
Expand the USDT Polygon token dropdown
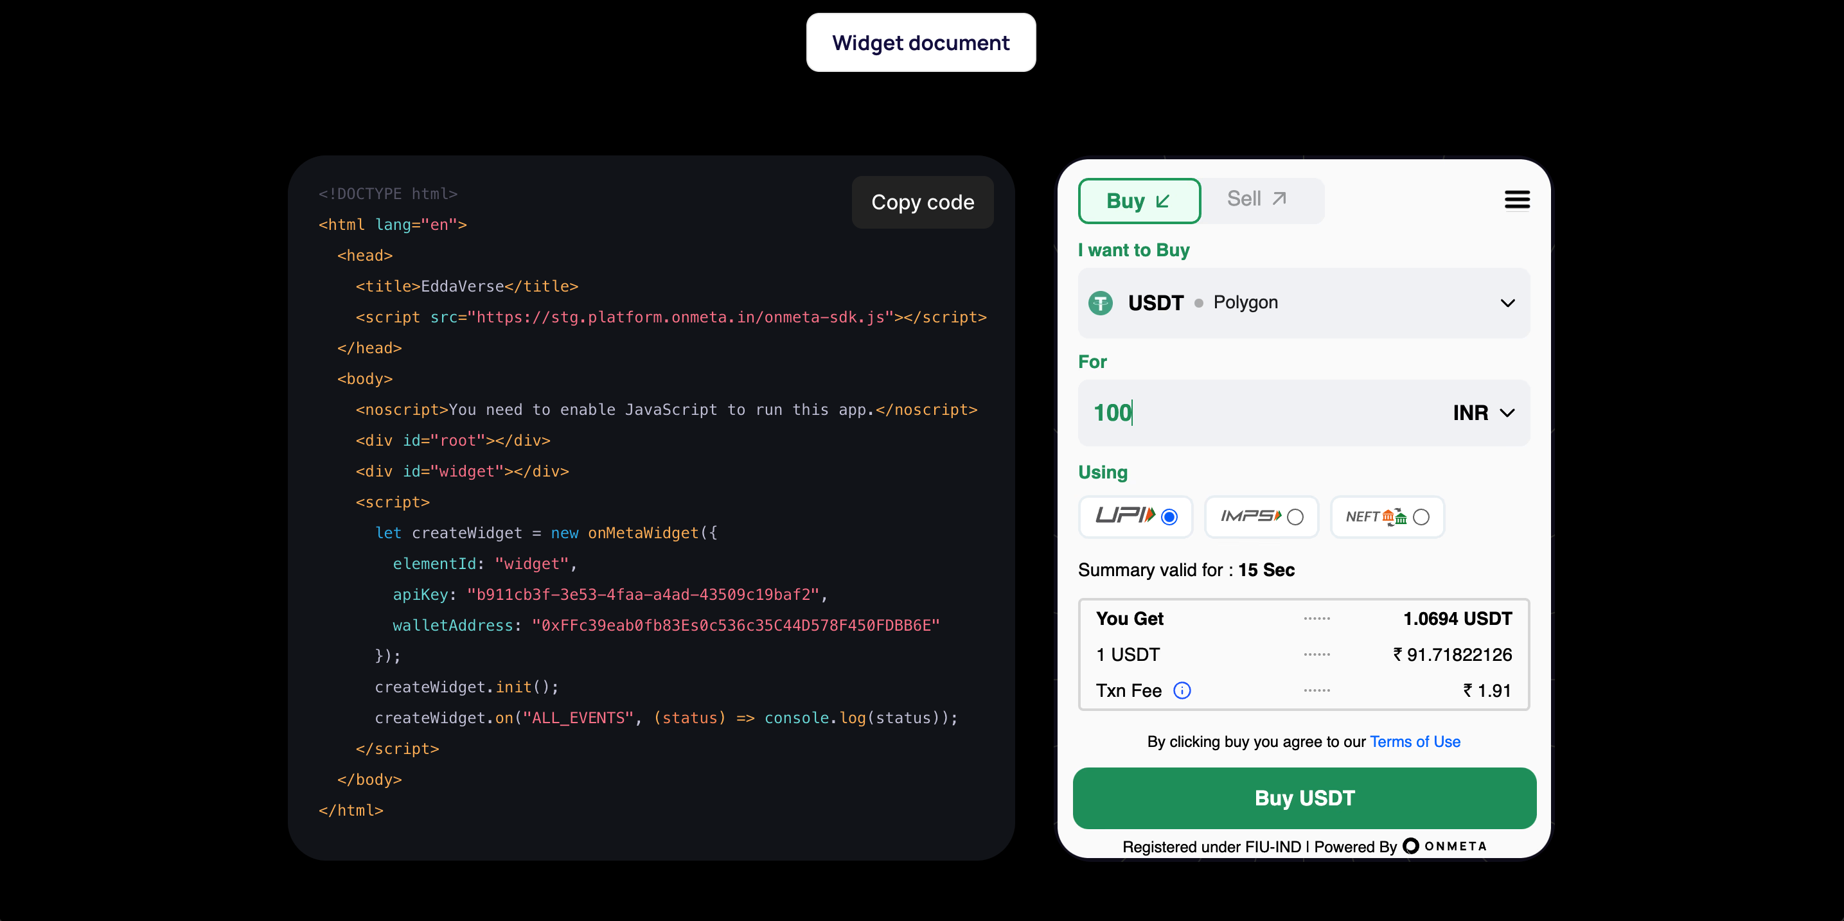click(x=1303, y=303)
